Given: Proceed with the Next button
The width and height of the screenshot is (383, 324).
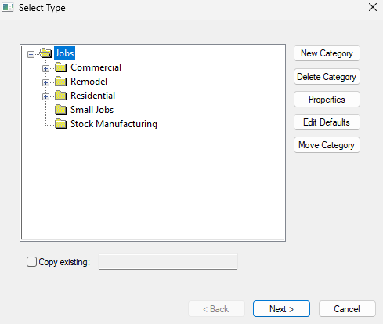Looking at the screenshot, I should pos(281,309).
